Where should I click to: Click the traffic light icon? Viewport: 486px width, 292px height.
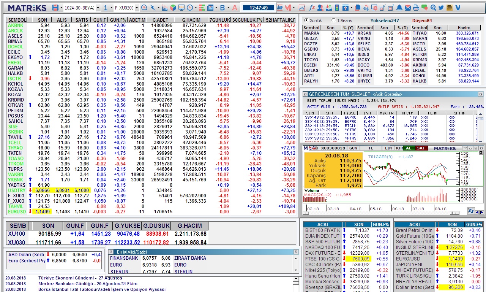[337, 8]
